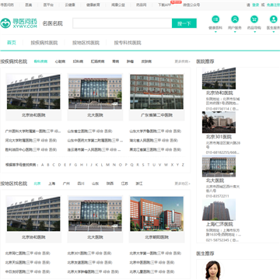Expand the arrow under 药品导购
The height and width of the screenshot is (280, 280).
pos(254,32)
